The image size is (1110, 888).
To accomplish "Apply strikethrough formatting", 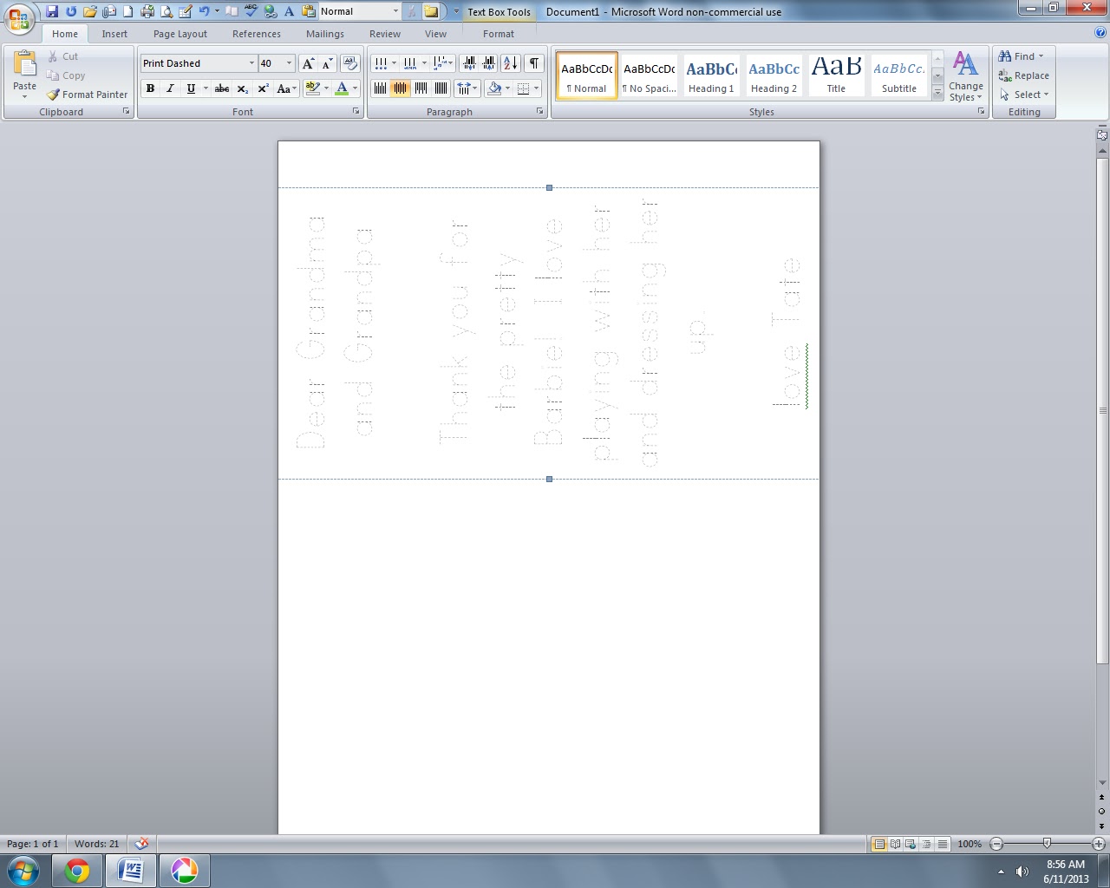I will click(222, 88).
